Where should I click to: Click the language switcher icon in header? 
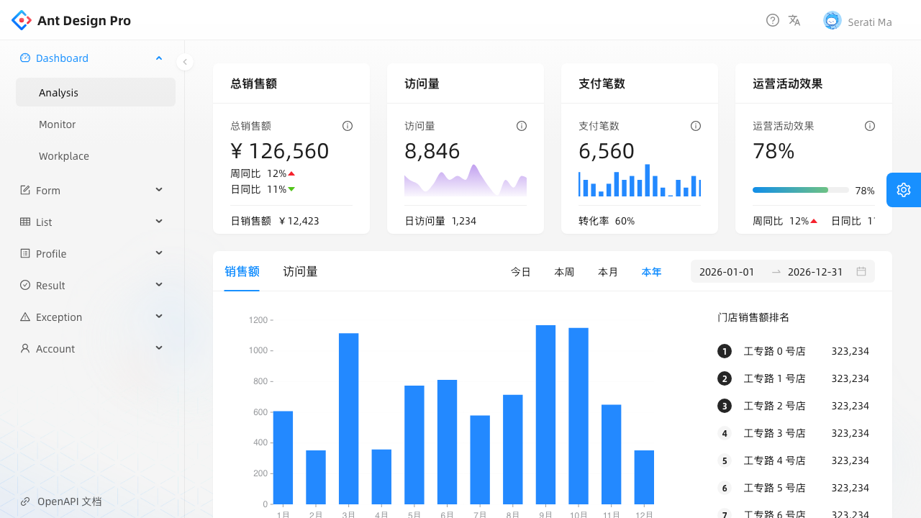794,20
